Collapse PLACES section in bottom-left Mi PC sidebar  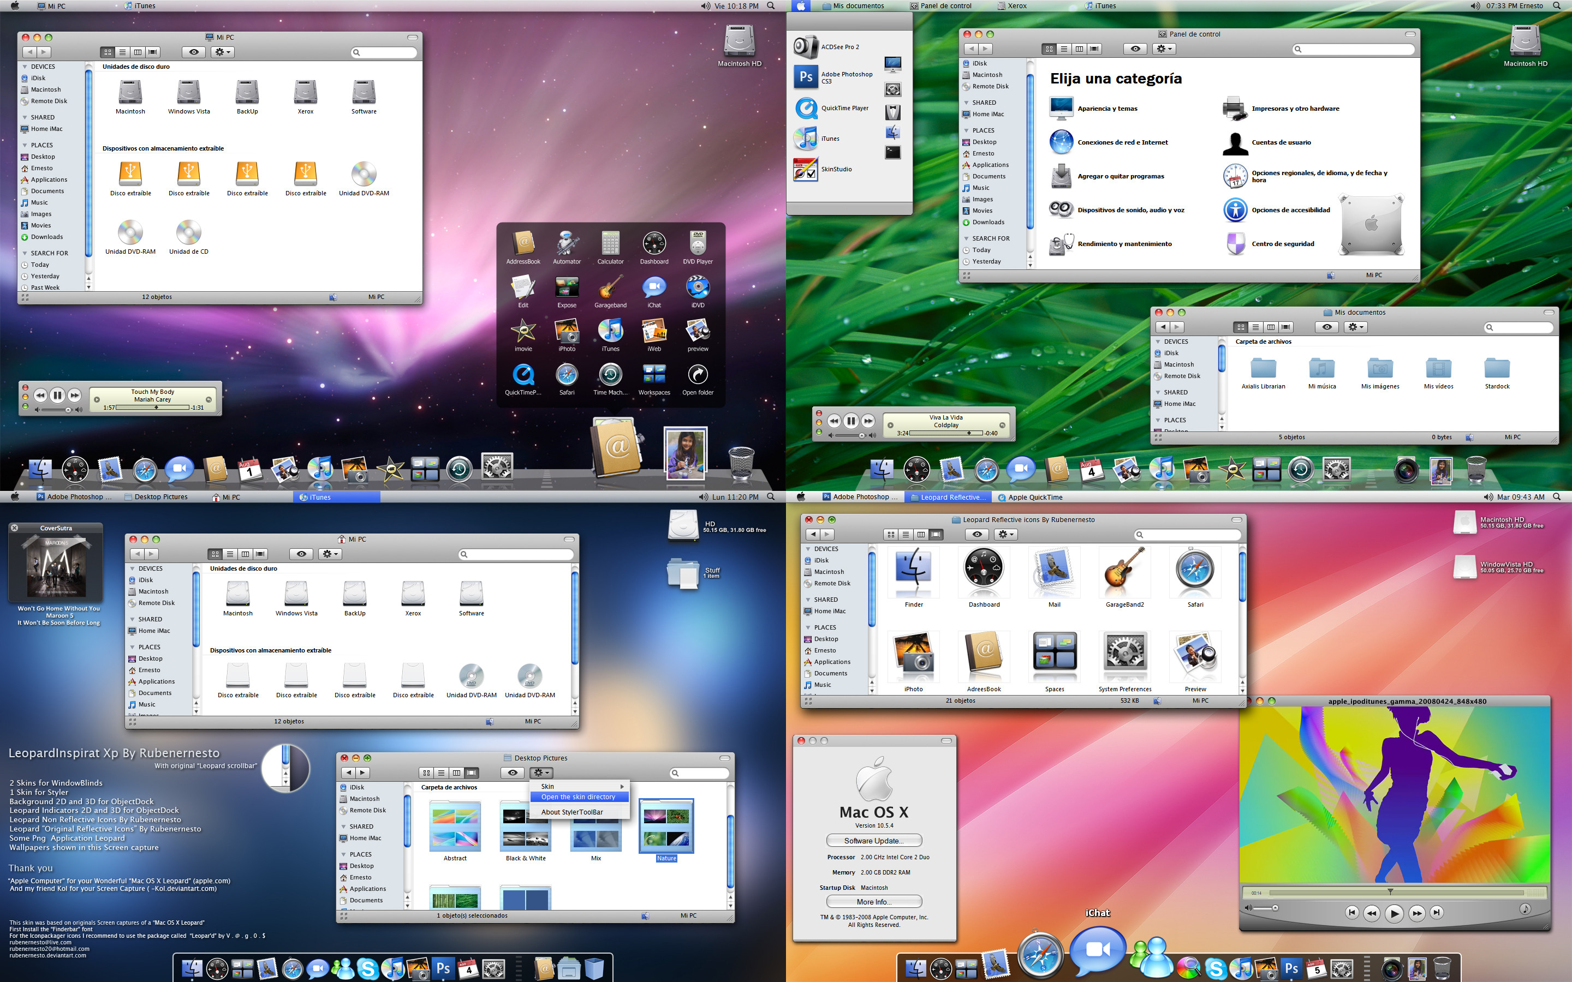coord(133,648)
